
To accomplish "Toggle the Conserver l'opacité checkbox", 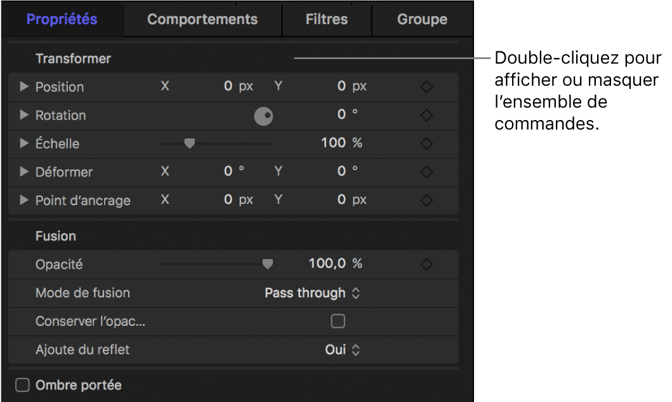I will 338,321.
